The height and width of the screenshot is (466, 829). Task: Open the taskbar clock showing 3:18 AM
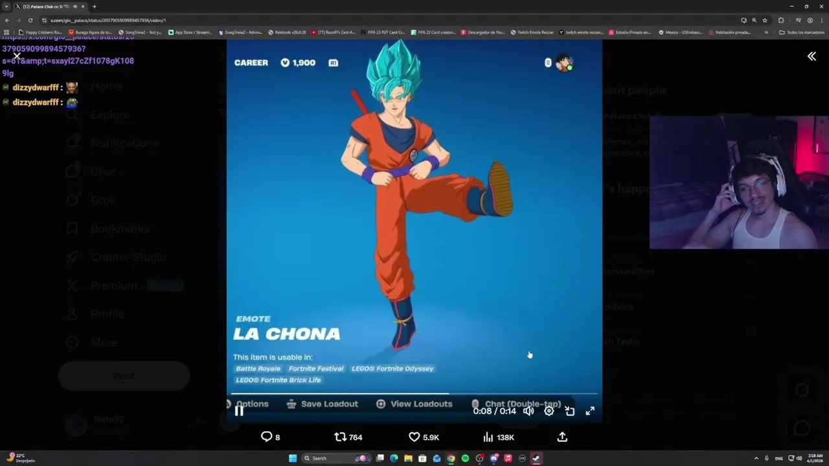(815, 458)
